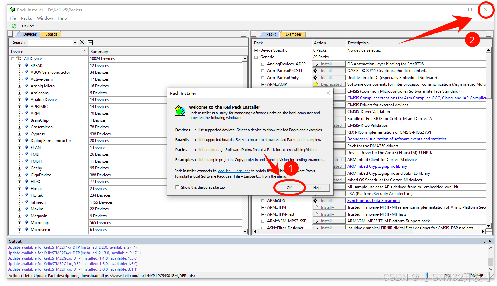Click right scroll arrow of Devices tab strip
497x286 pixels.
point(244,34)
